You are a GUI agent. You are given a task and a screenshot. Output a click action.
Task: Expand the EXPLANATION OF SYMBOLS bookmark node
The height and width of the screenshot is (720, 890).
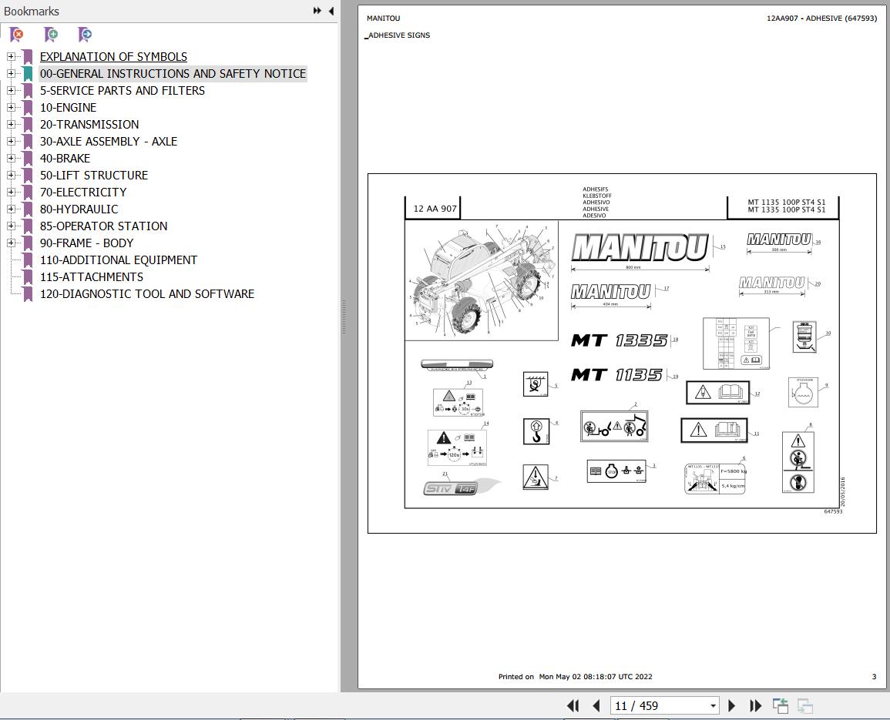(11, 57)
